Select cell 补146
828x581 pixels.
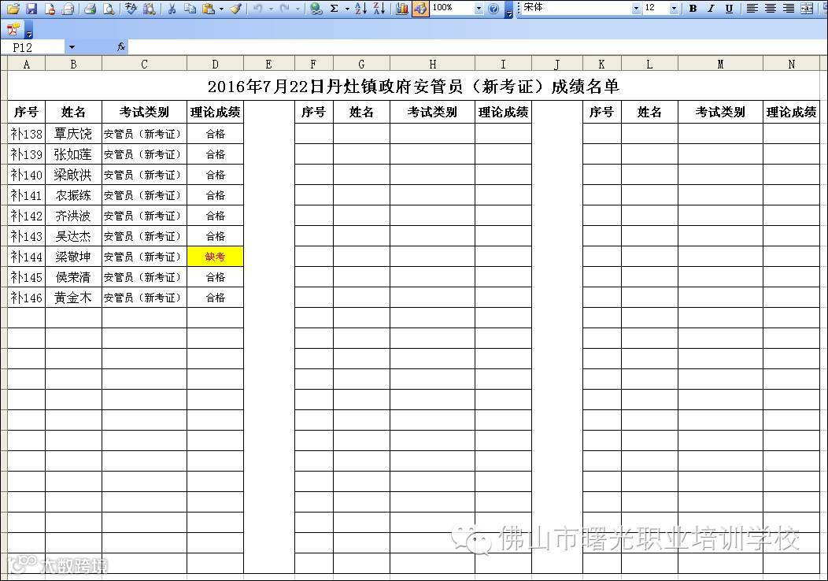pos(27,298)
